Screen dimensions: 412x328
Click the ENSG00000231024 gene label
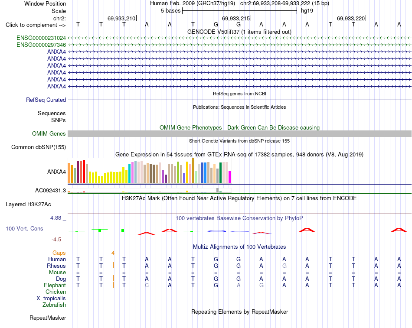[x=41, y=38]
